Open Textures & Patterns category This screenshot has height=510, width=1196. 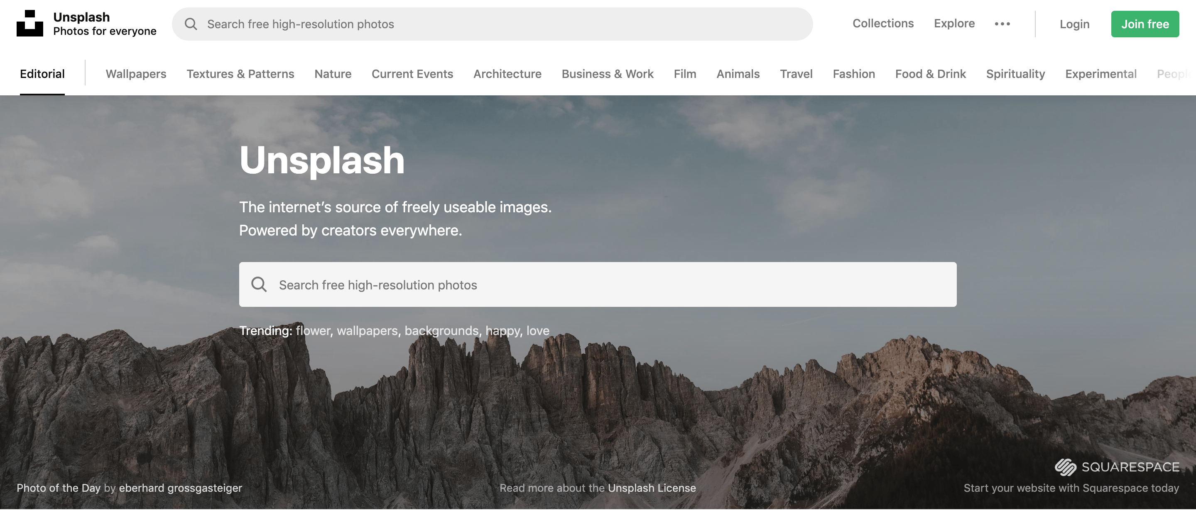tap(240, 74)
